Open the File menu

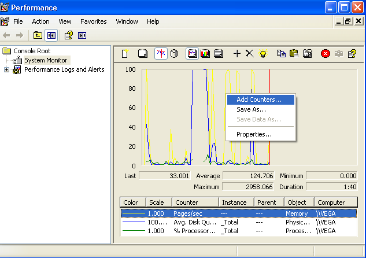pos(18,21)
